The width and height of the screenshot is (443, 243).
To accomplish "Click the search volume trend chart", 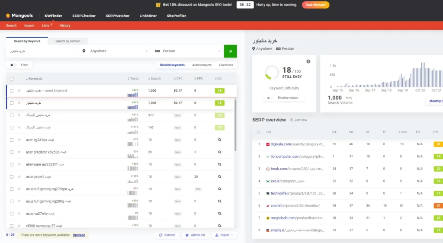I will point(389,75).
